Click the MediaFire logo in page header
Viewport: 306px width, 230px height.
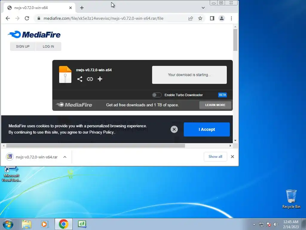34,35
